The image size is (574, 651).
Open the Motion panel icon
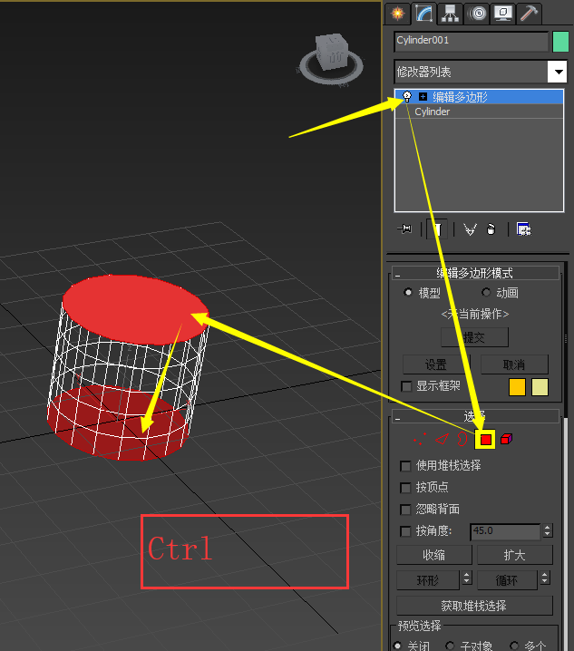(476, 13)
